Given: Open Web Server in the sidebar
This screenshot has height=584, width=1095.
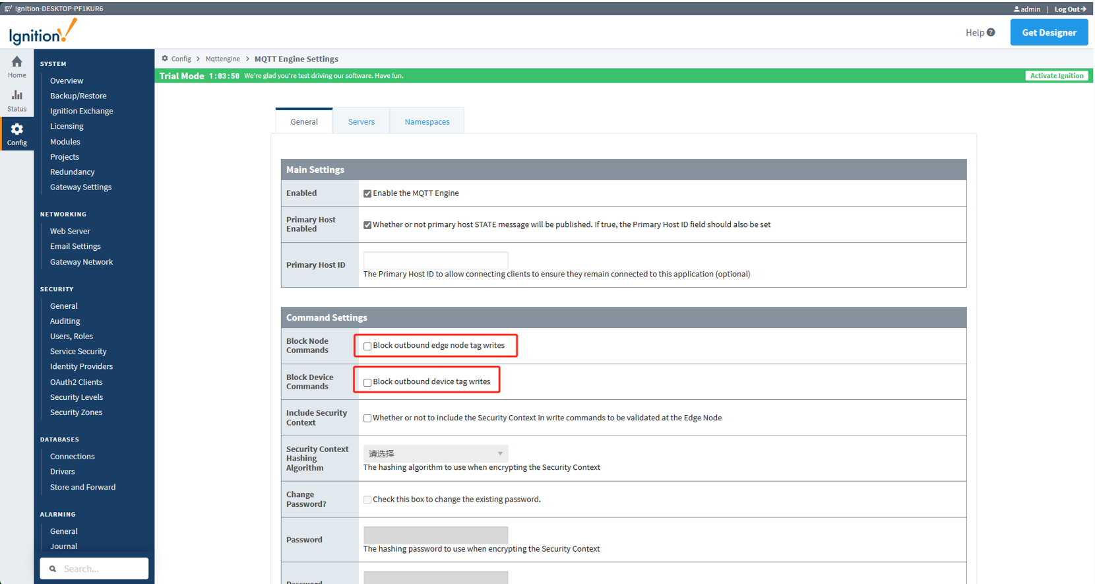Looking at the screenshot, I should [70, 231].
